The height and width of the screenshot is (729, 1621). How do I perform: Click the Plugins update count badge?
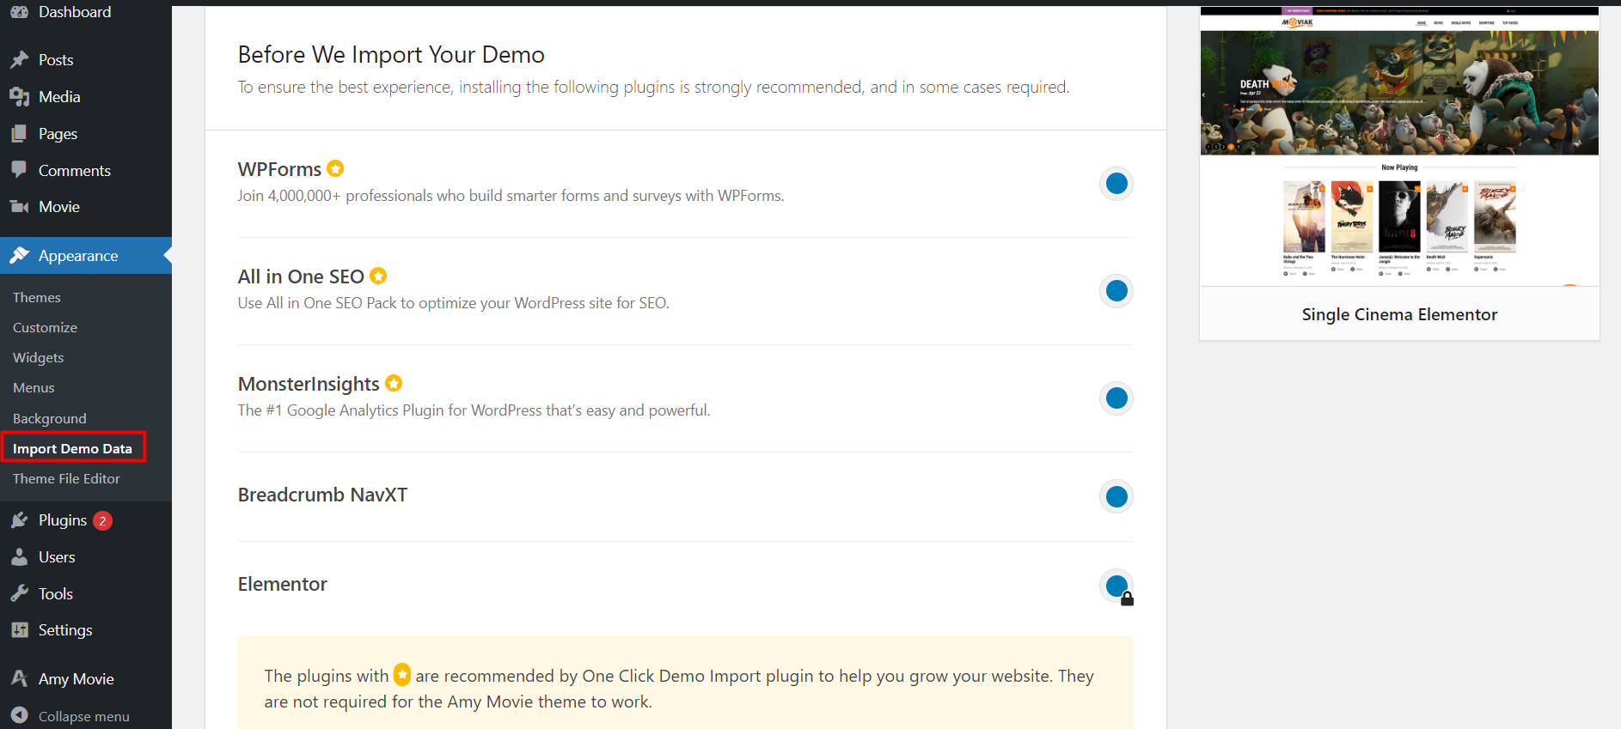pyautogui.click(x=102, y=520)
